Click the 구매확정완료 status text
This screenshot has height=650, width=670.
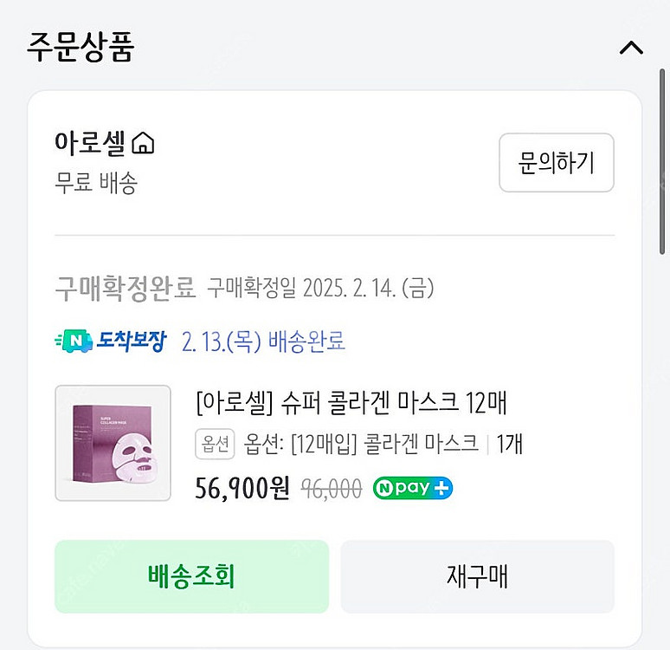click(125, 288)
